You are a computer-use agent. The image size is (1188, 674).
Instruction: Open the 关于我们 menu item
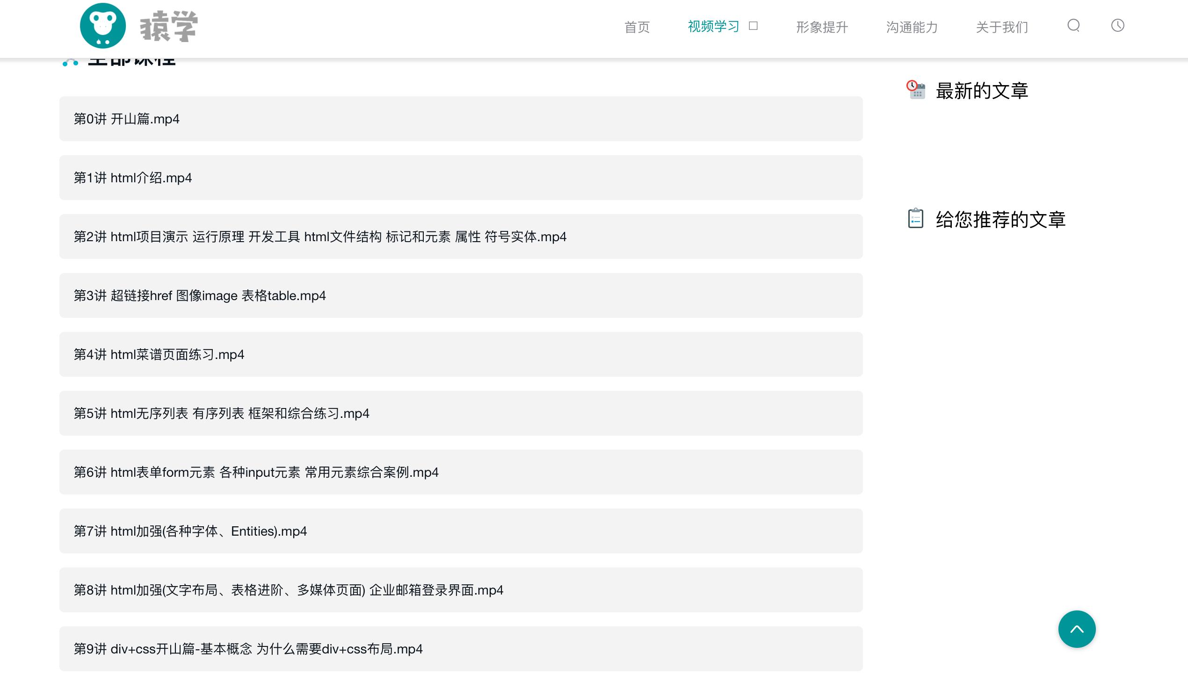(1001, 27)
